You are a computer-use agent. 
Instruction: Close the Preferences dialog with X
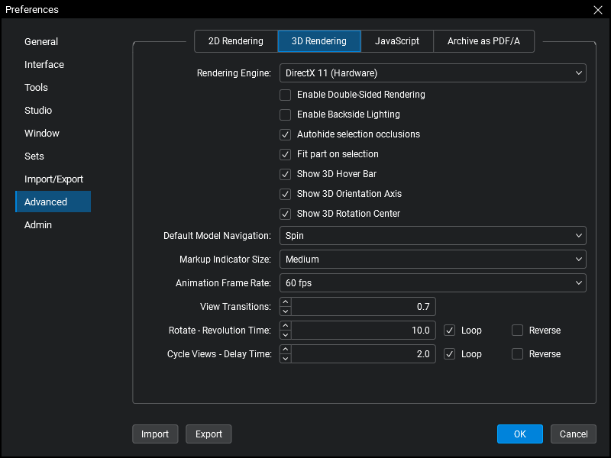(597, 10)
